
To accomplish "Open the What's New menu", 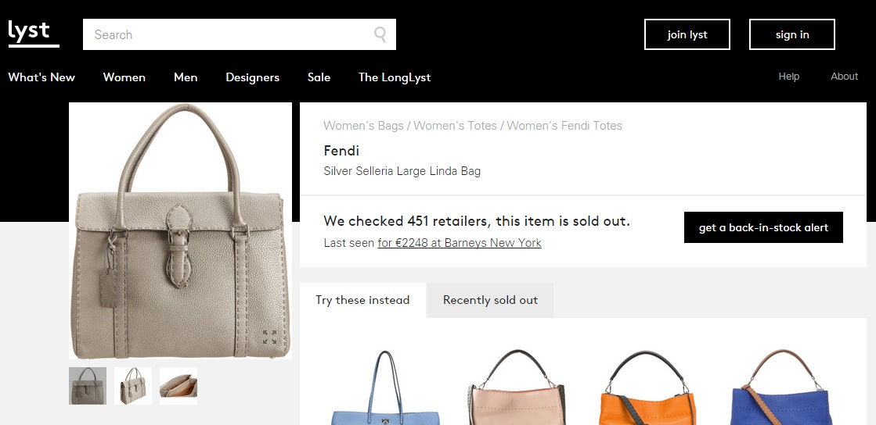I will pos(41,77).
